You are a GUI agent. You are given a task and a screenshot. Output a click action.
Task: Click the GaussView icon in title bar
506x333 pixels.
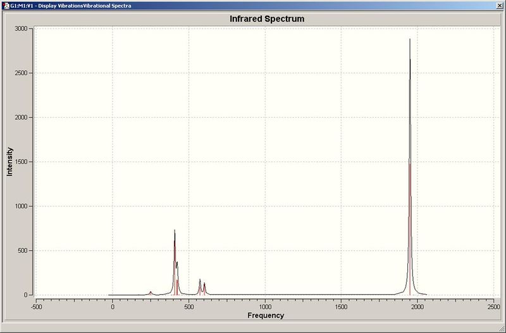coord(6,6)
